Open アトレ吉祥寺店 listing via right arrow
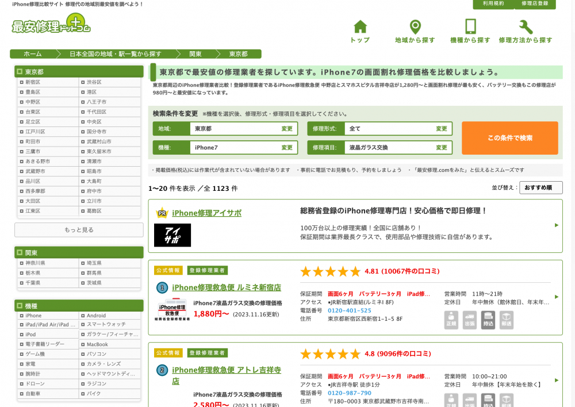The height and width of the screenshot is (407, 575). click(x=556, y=380)
